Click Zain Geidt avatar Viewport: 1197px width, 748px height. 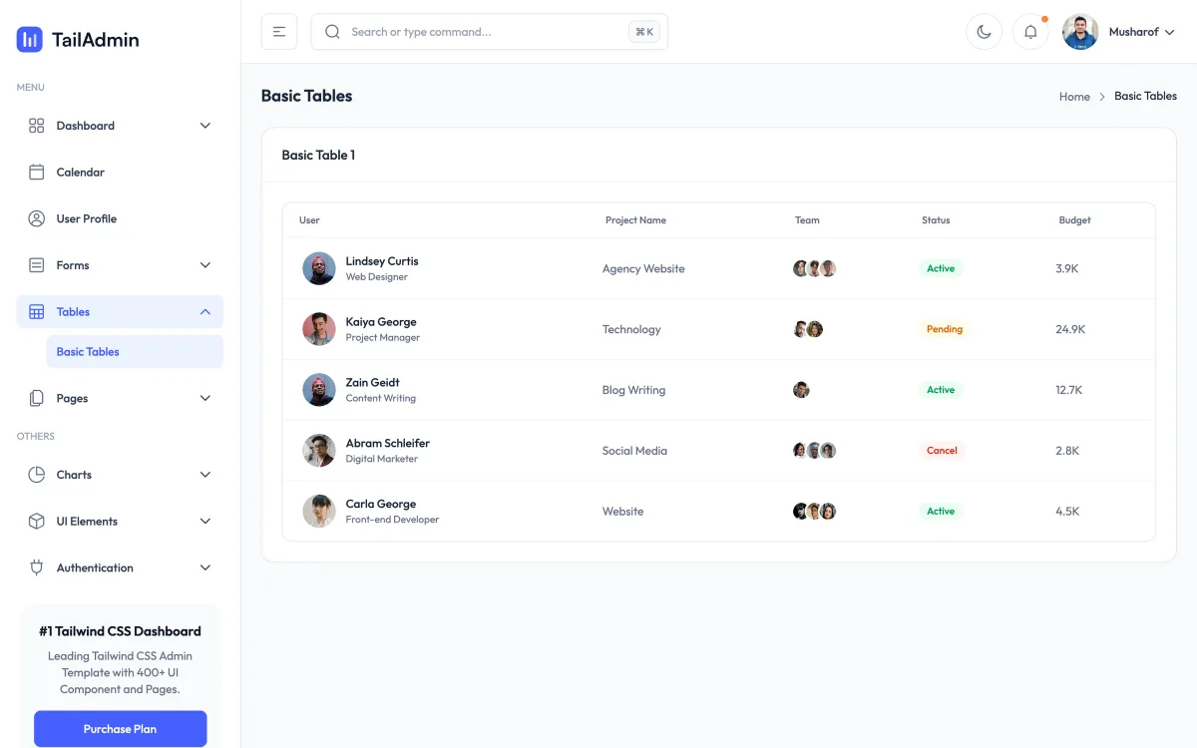pyautogui.click(x=319, y=390)
